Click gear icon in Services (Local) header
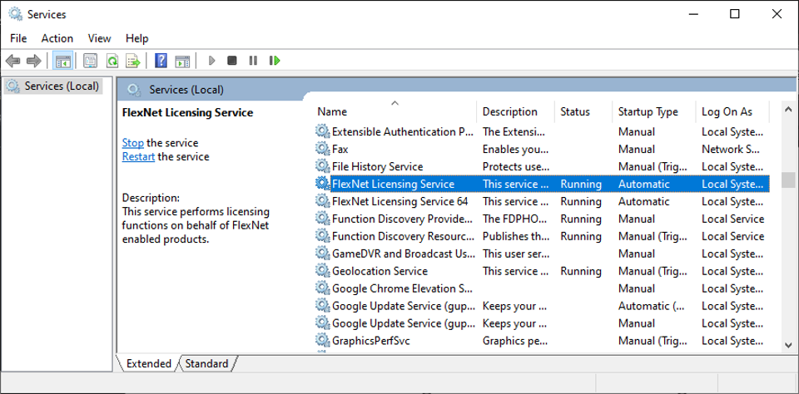The height and width of the screenshot is (394, 799). 134,90
